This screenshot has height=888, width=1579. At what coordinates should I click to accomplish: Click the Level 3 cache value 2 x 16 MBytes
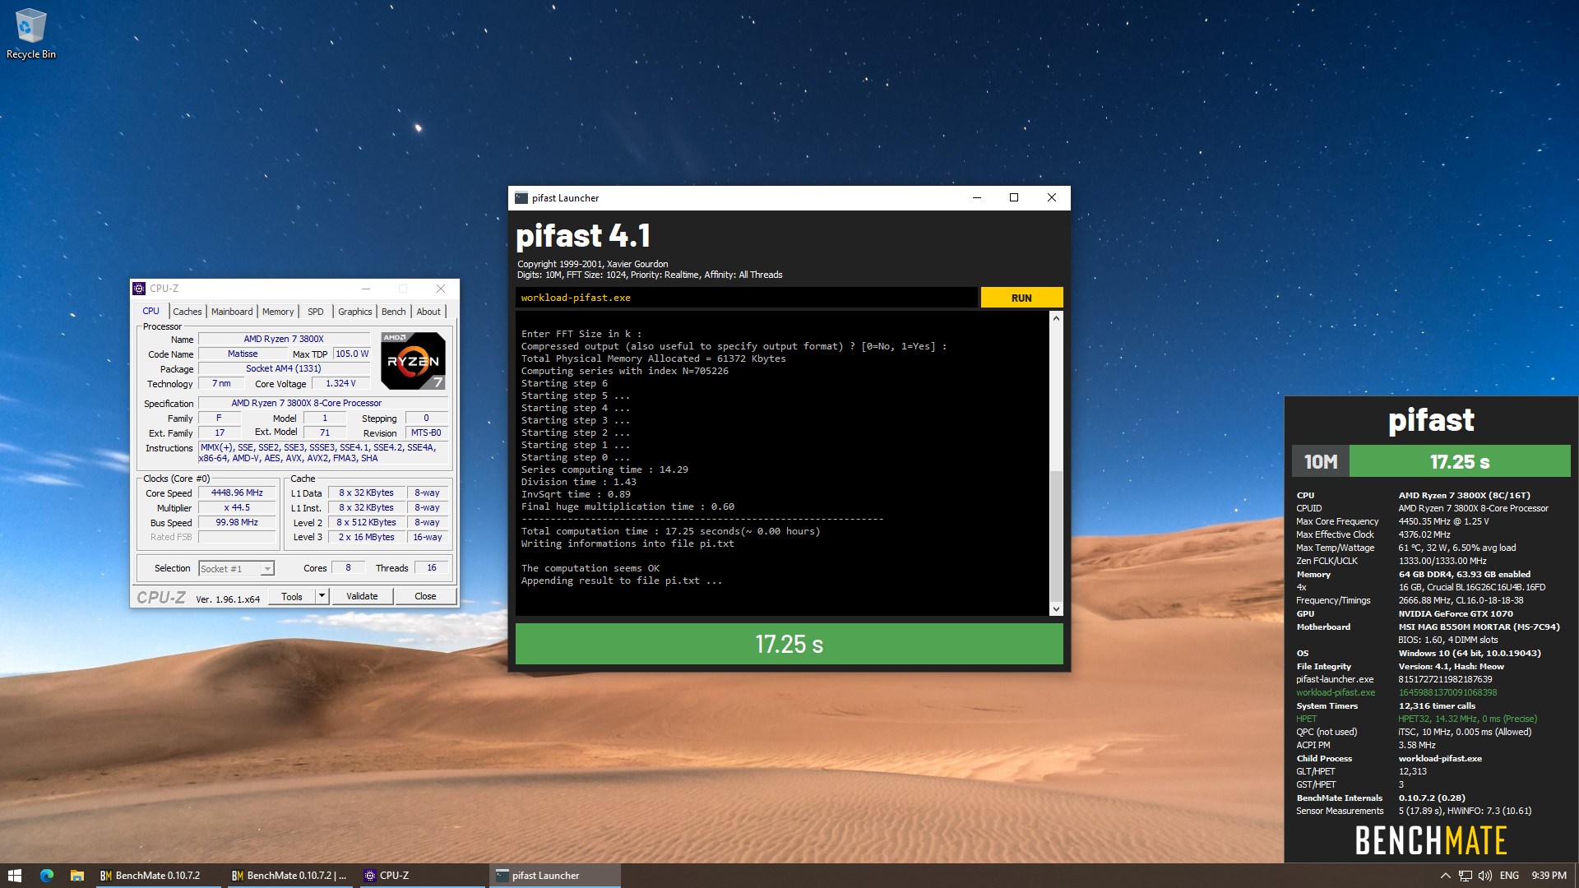pyautogui.click(x=367, y=538)
